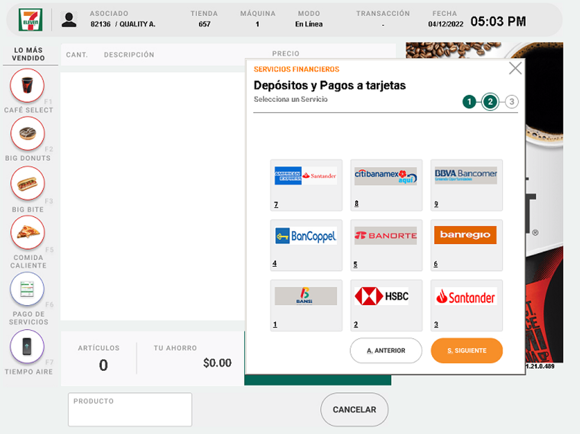Open the Comida Caliente pizza icon
Screen dimensions: 580x434
27,232
